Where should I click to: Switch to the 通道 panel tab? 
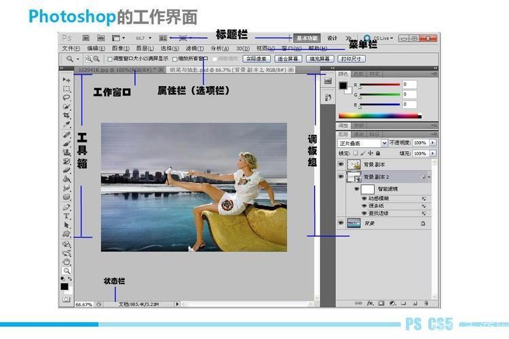(358, 134)
